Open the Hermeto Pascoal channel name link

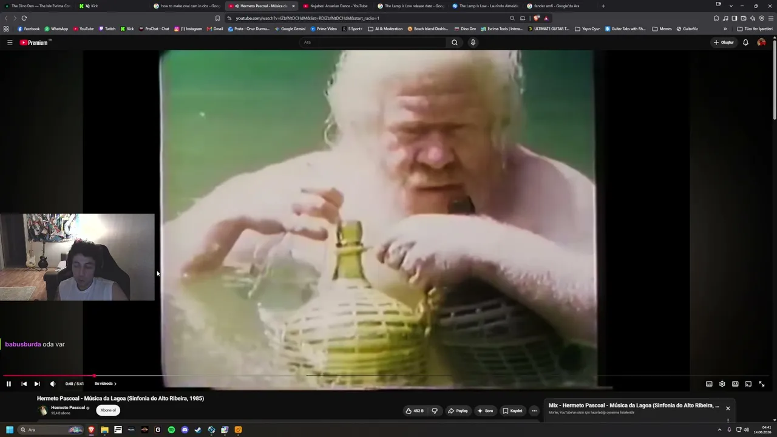(x=68, y=408)
